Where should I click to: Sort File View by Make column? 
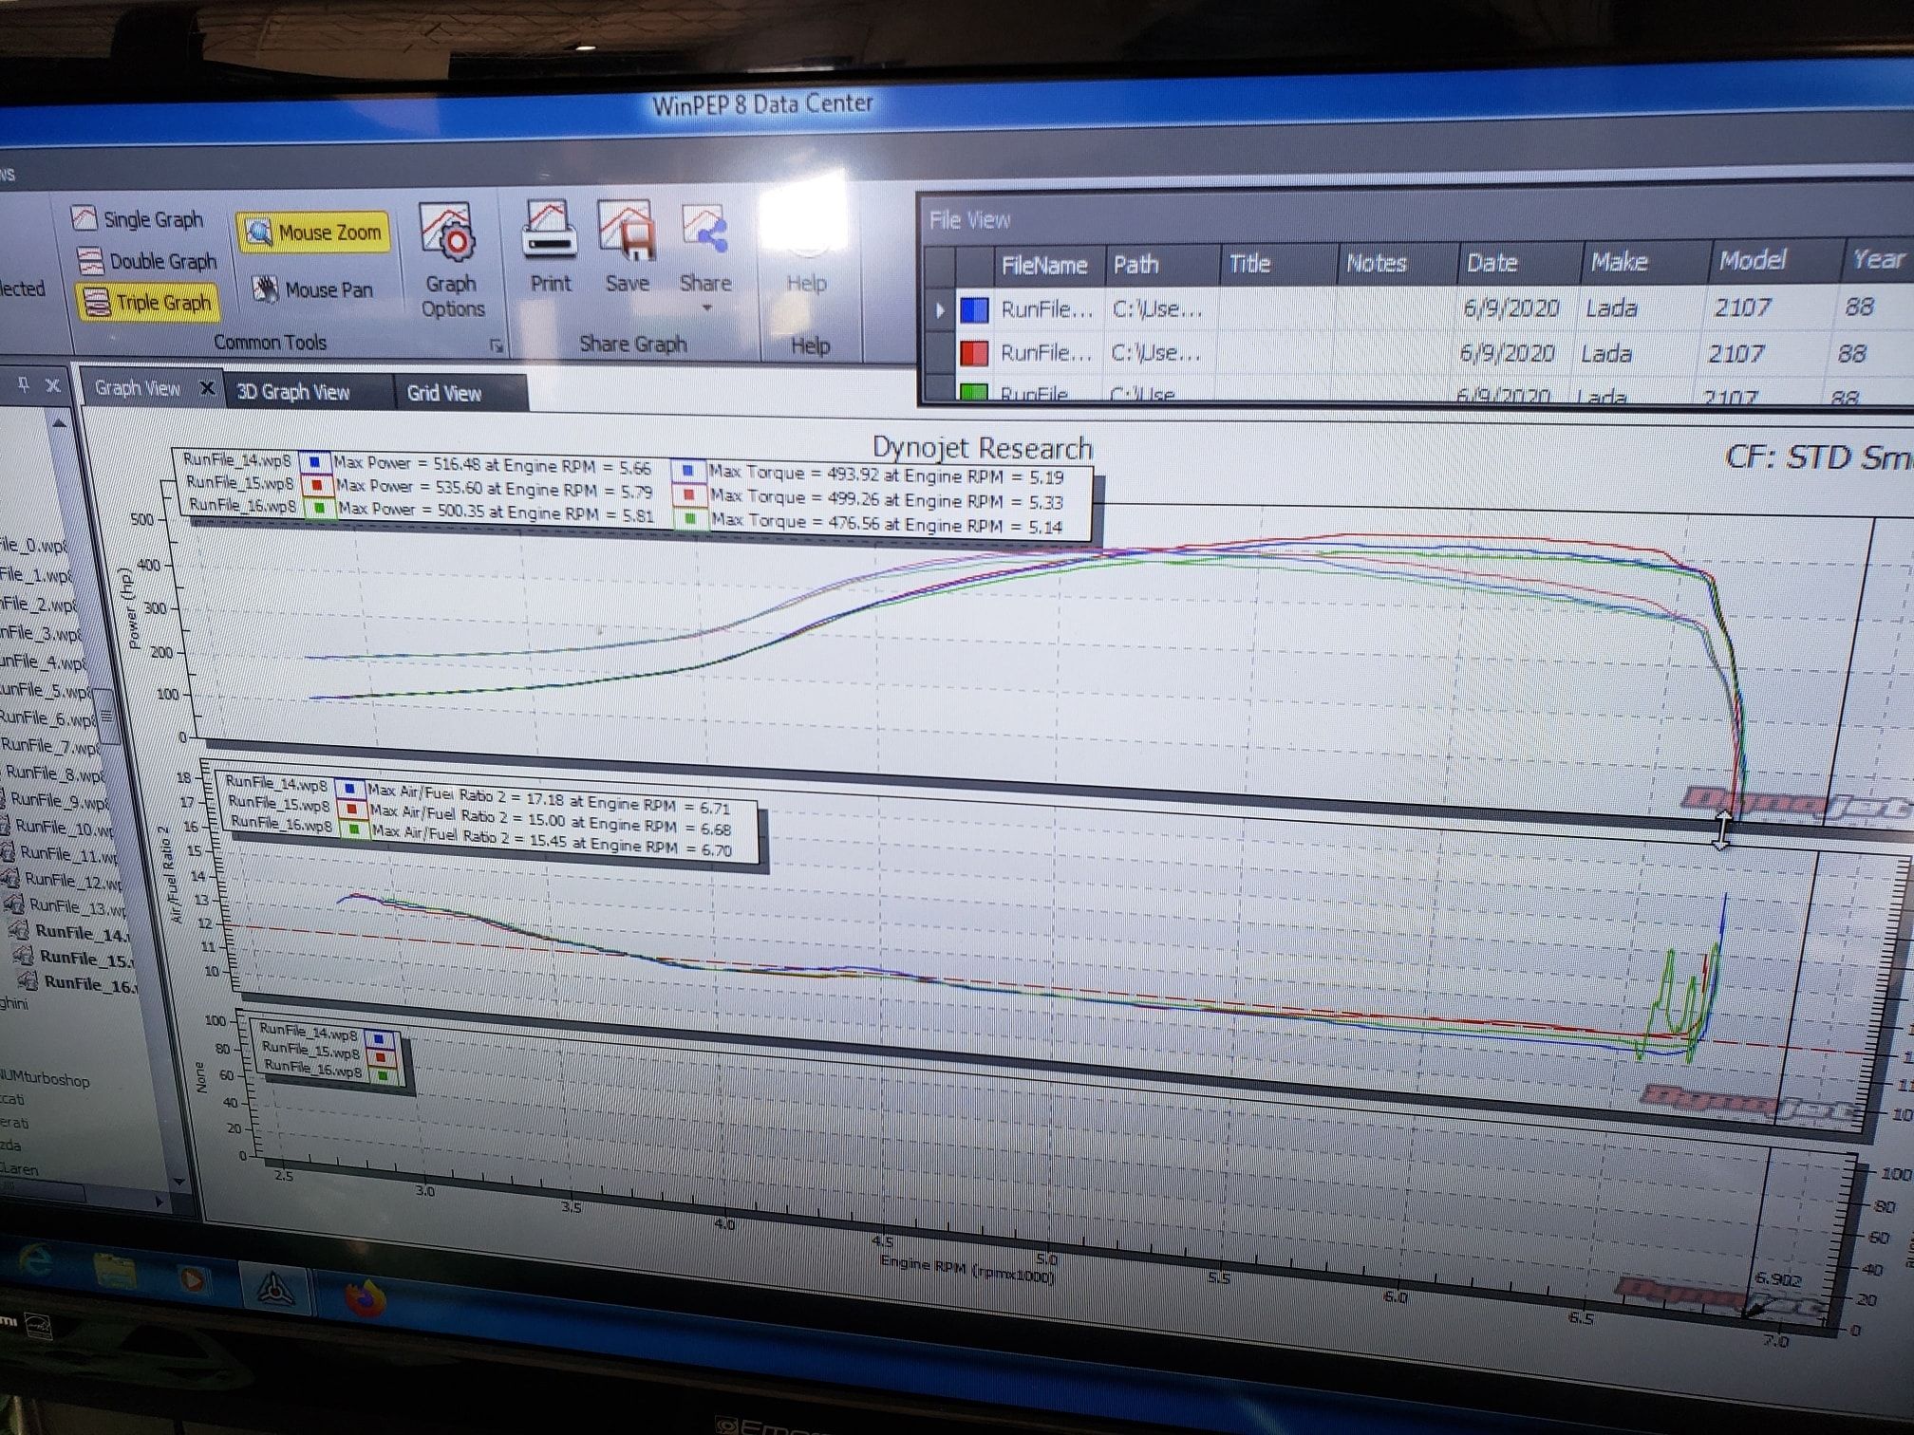click(x=1644, y=261)
